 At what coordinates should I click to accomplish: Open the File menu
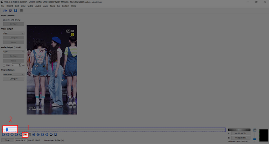point(3,6)
